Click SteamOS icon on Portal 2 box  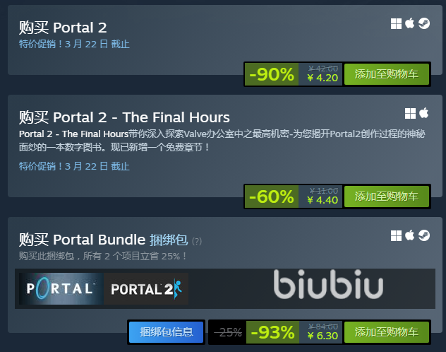pos(424,23)
